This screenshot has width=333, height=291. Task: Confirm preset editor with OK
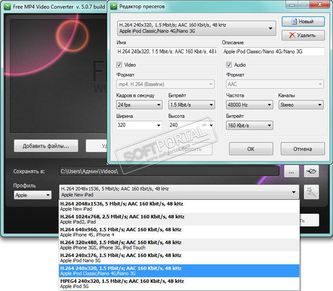pos(251,149)
